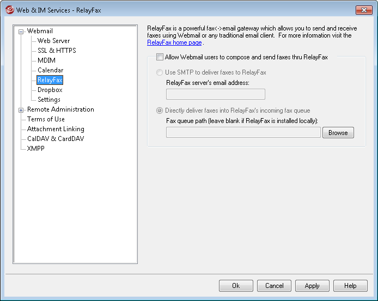The height and width of the screenshot is (301, 378).
Task: Enable Allow Webmail users to send faxes
Action: 160,57
